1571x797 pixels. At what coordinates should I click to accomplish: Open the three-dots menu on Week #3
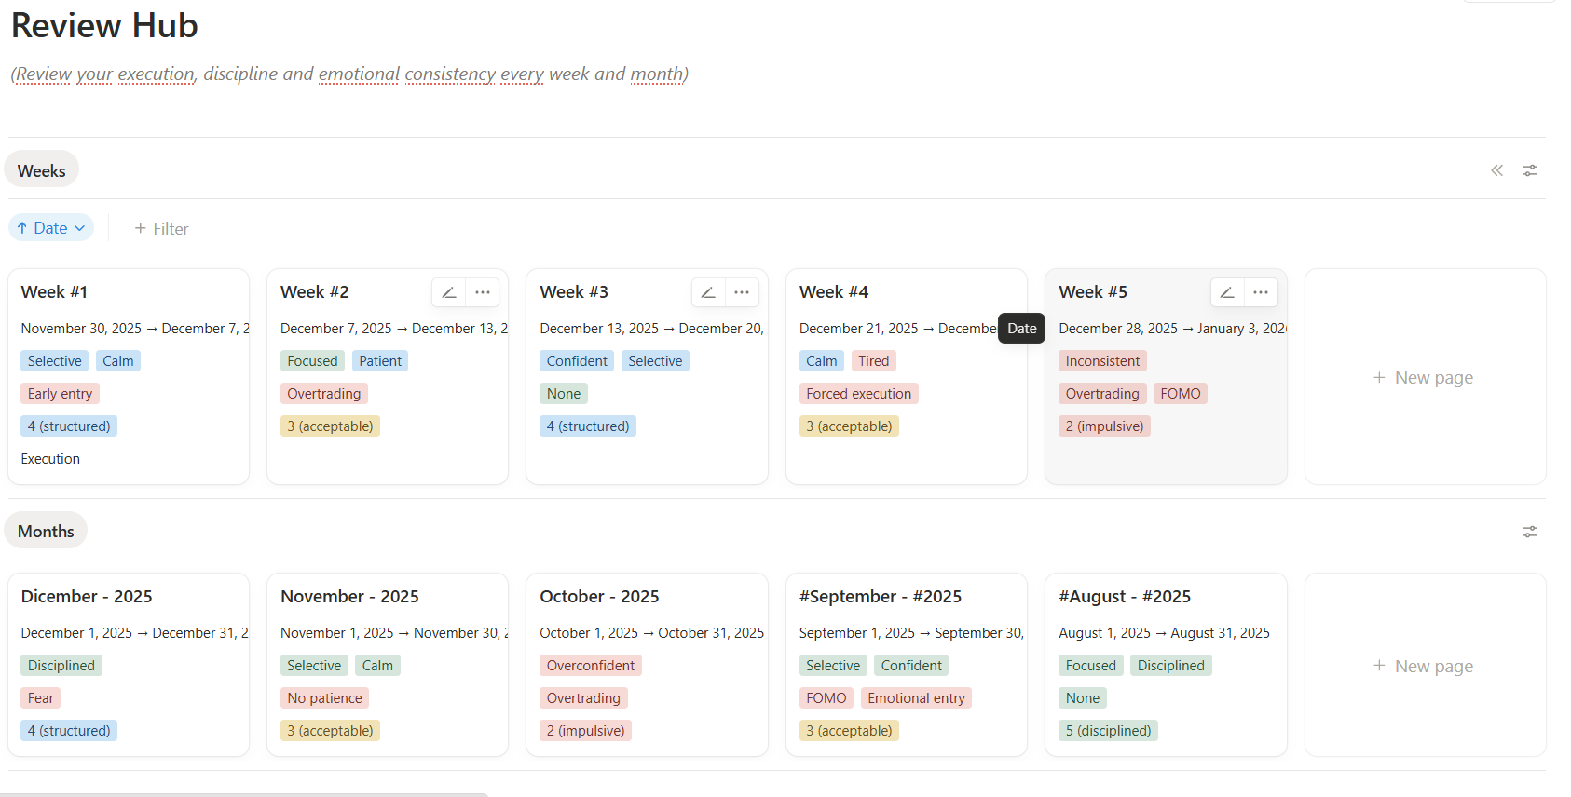(x=742, y=292)
